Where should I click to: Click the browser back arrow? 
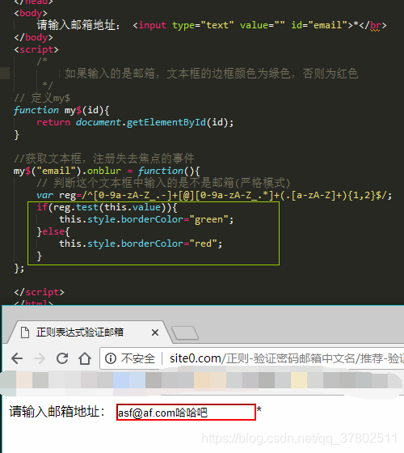pyautogui.click(x=17, y=358)
